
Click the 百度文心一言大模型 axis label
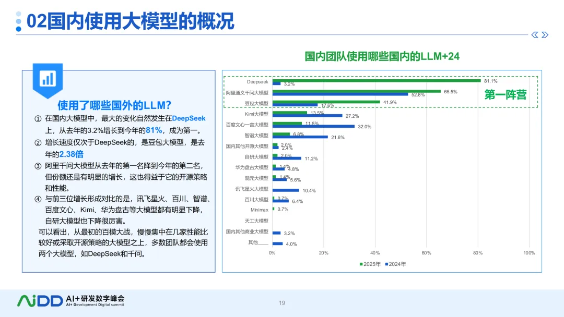tap(247, 125)
